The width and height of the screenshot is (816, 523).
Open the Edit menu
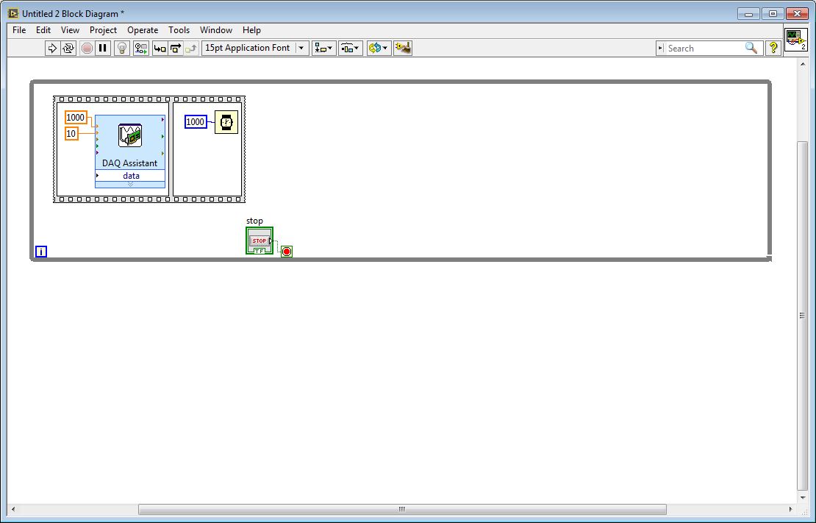pyautogui.click(x=43, y=30)
